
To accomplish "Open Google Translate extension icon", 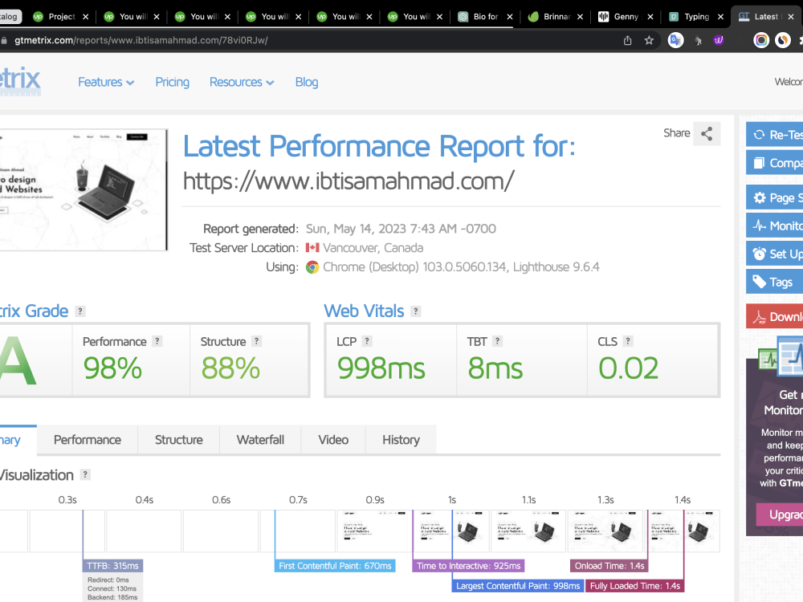I will (675, 40).
